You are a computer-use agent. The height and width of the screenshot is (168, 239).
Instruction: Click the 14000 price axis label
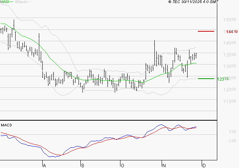point(230,43)
